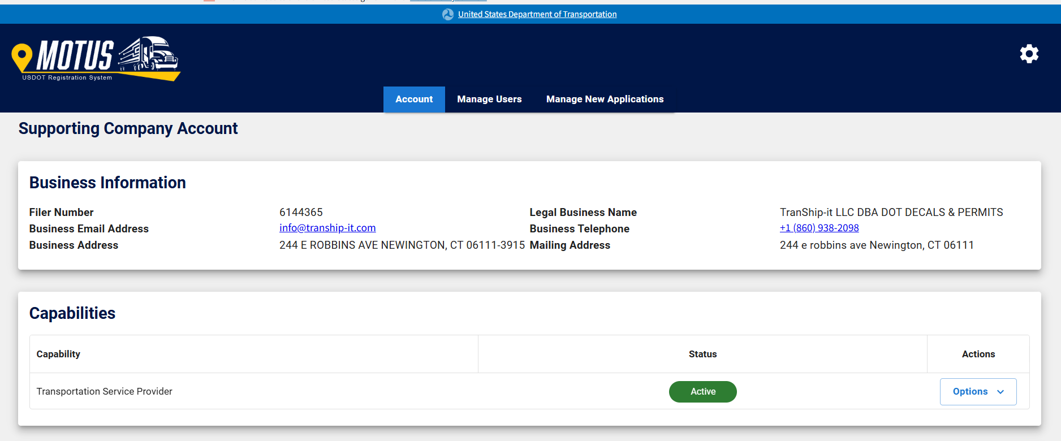
Task: Click the 244 E ROBBINS AVE business address
Action: pos(402,245)
